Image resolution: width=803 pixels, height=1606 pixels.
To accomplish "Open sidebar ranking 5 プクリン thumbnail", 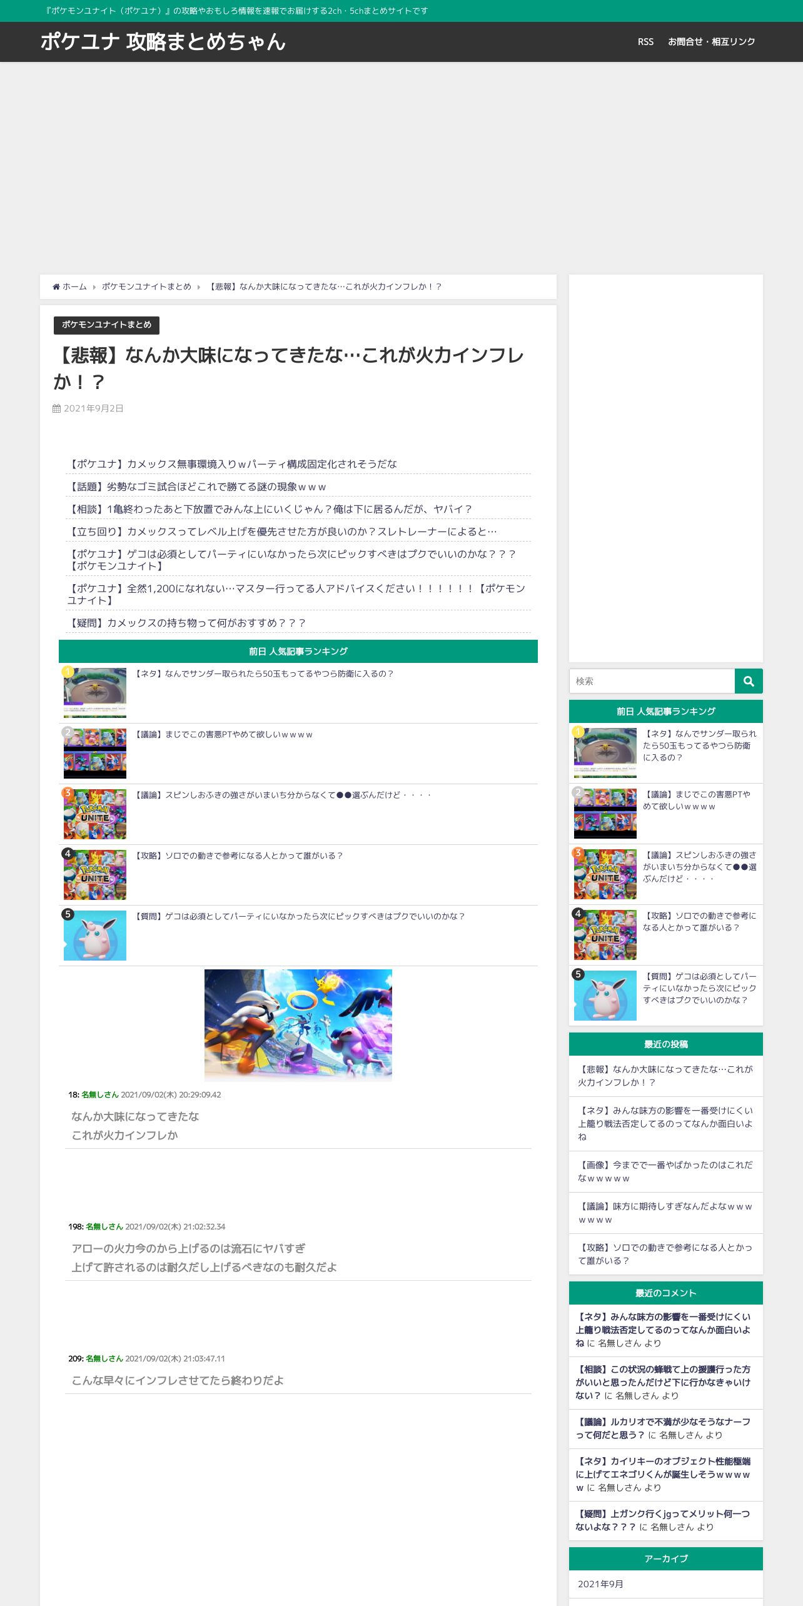I will (x=605, y=996).
